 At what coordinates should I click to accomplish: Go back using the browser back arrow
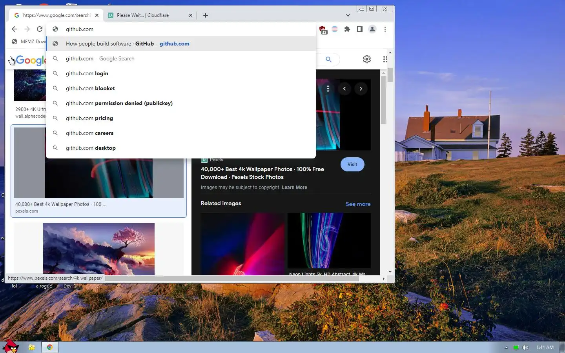coord(15,29)
